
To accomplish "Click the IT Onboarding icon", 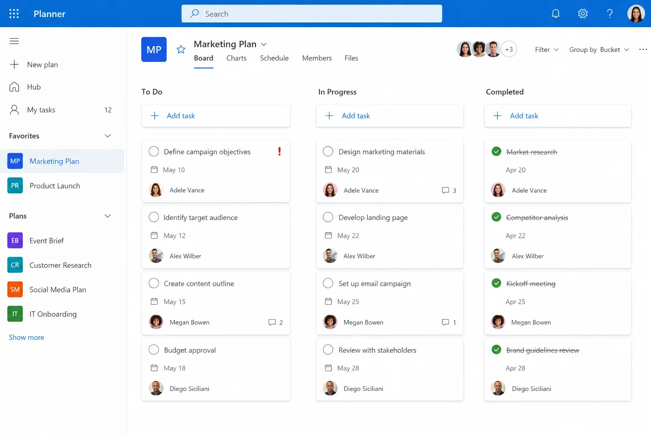I will click(x=15, y=314).
